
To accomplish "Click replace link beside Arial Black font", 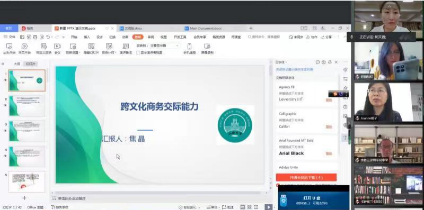I will tap(329, 153).
